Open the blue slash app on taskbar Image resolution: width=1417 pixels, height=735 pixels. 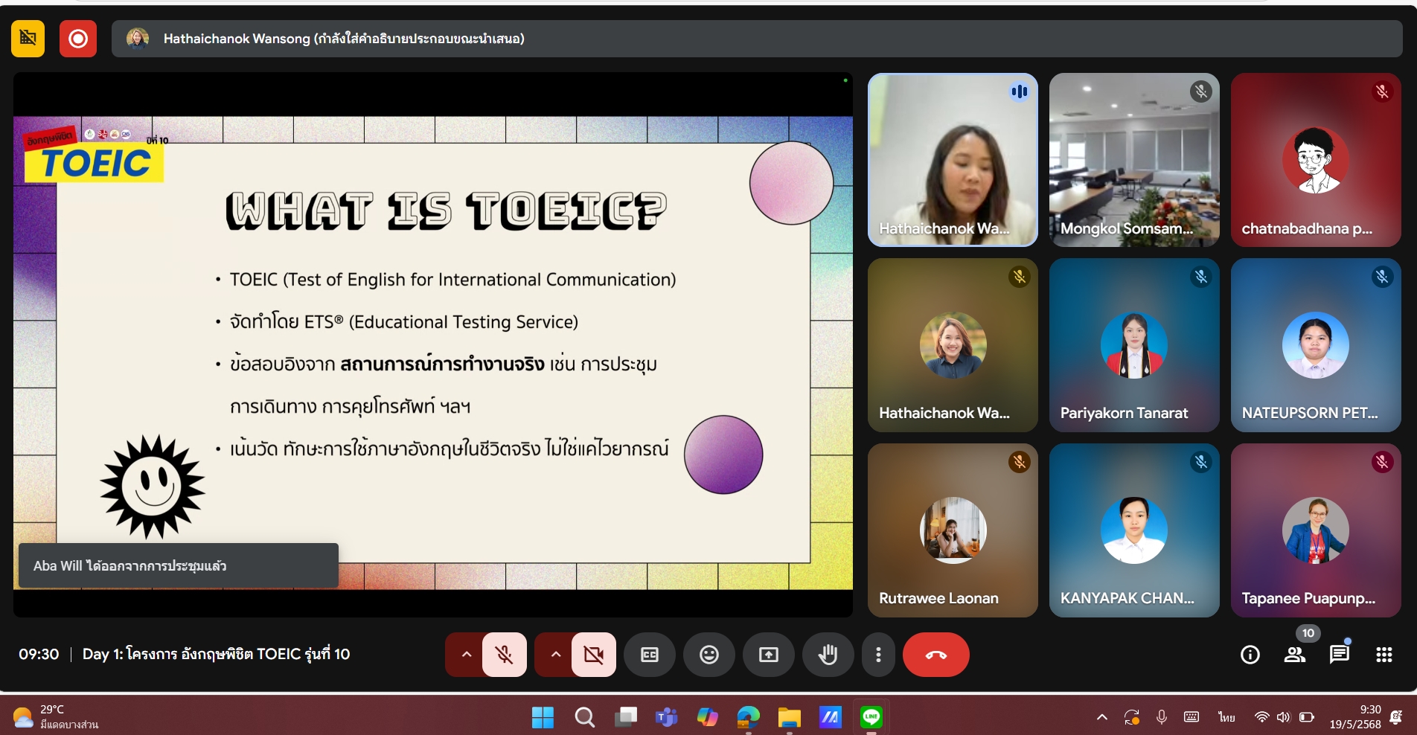pos(830,717)
